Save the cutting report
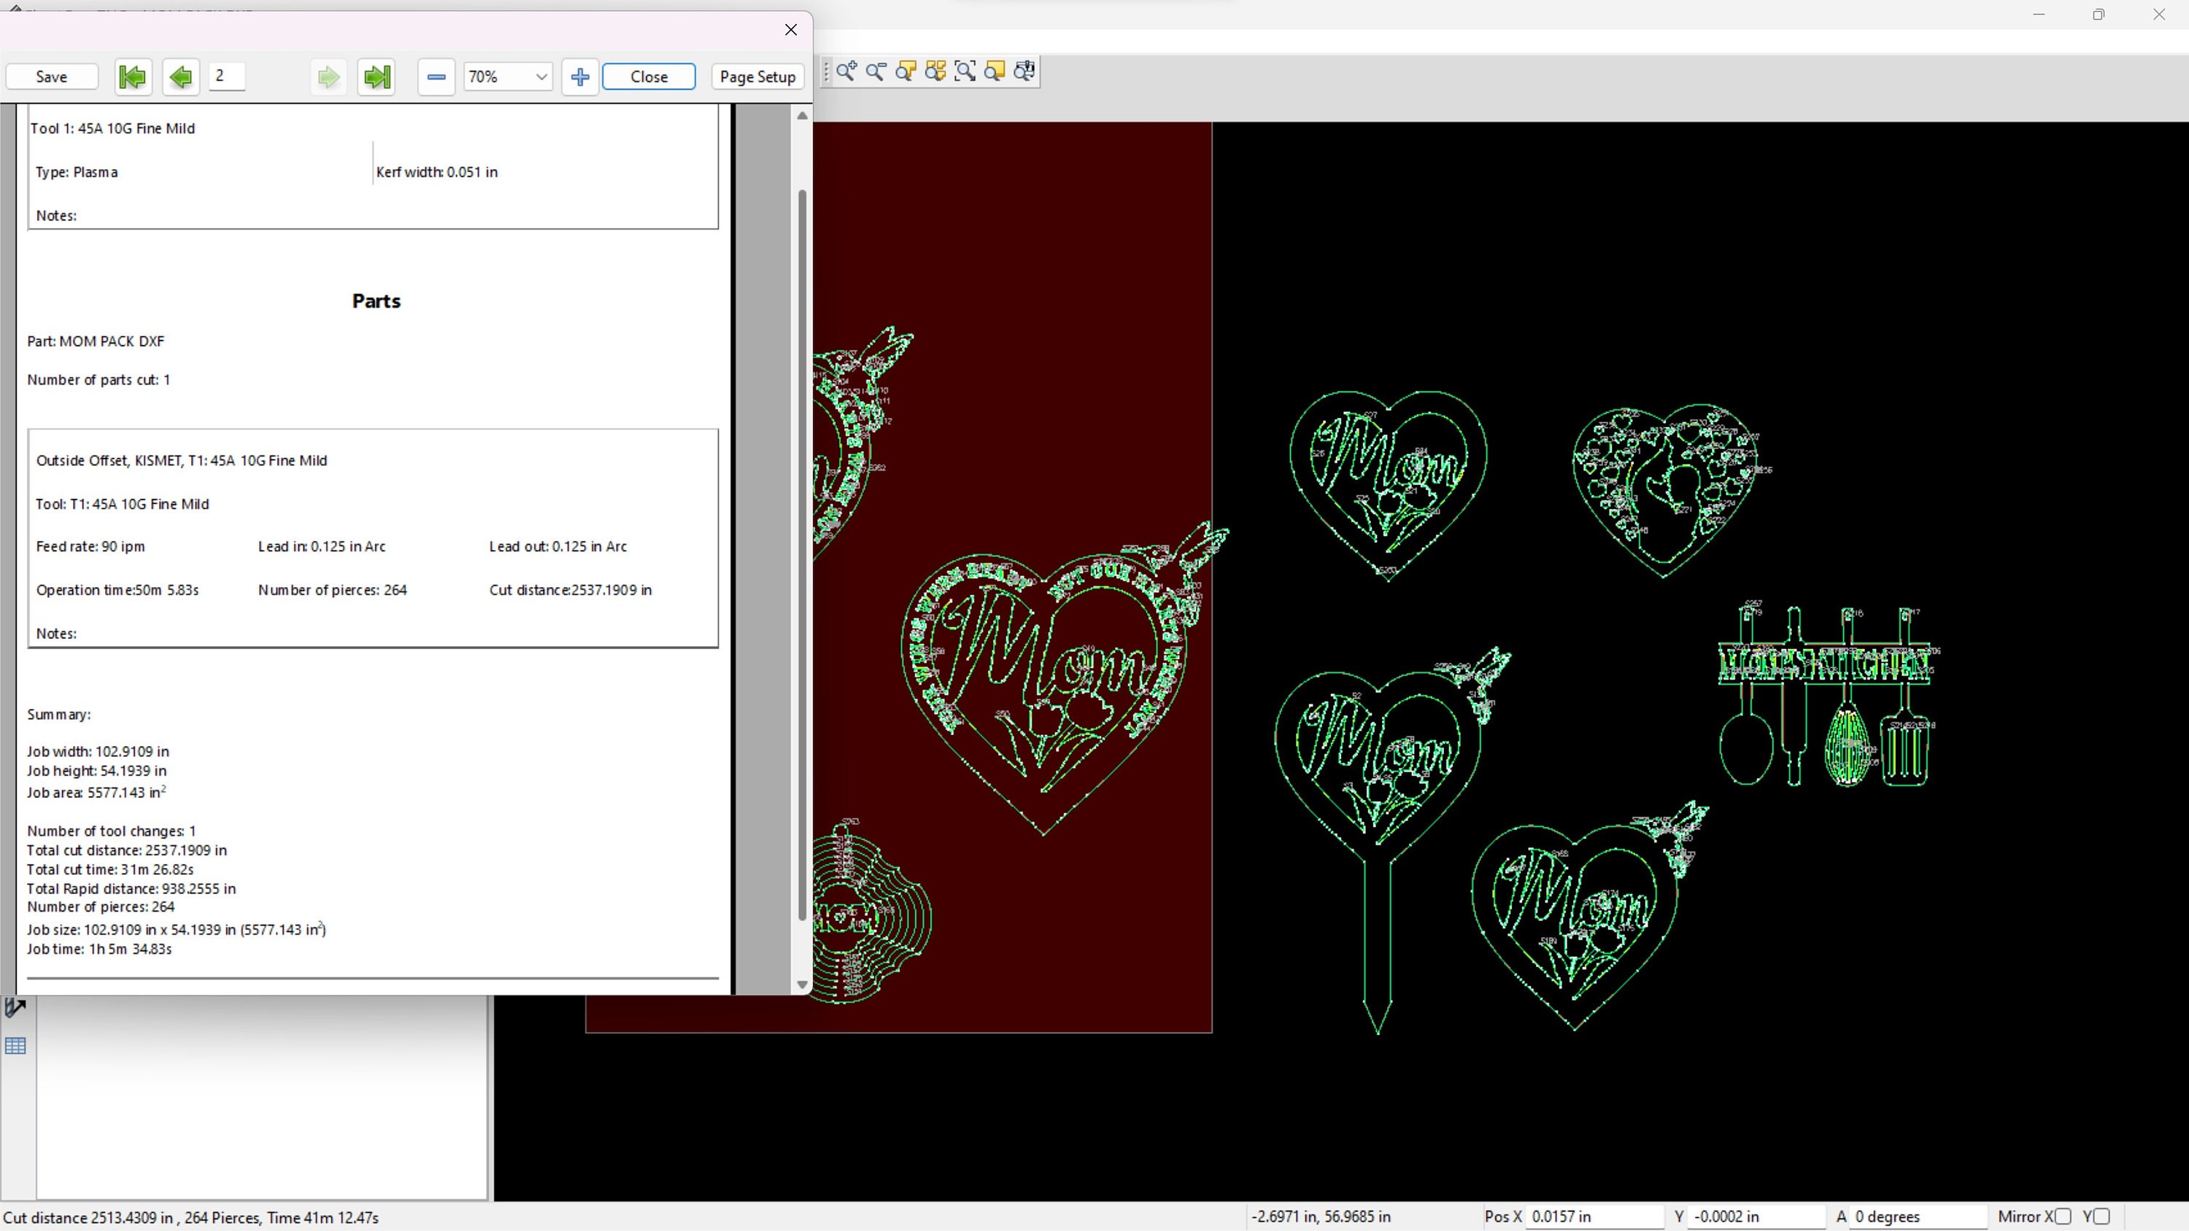 pyautogui.click(x=50, y=77)
